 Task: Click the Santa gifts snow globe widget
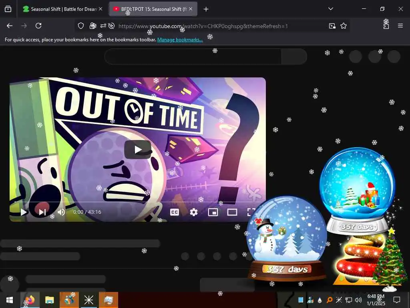(x=358, y=190)
